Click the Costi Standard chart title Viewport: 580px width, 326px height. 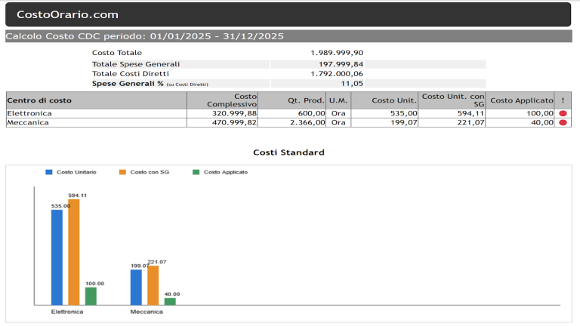[289, 152]
